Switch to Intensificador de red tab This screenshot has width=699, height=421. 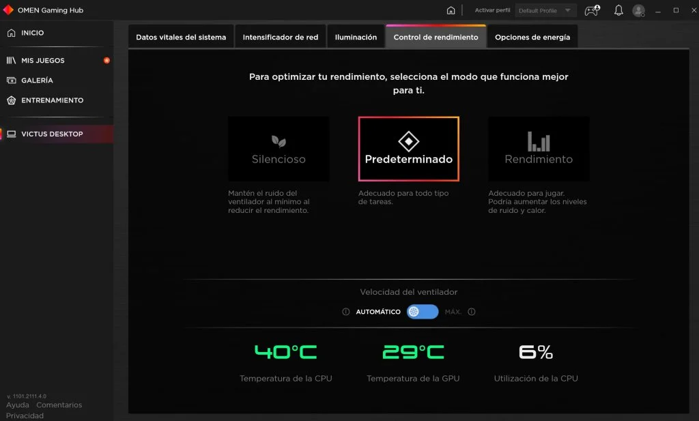point(281,37)
